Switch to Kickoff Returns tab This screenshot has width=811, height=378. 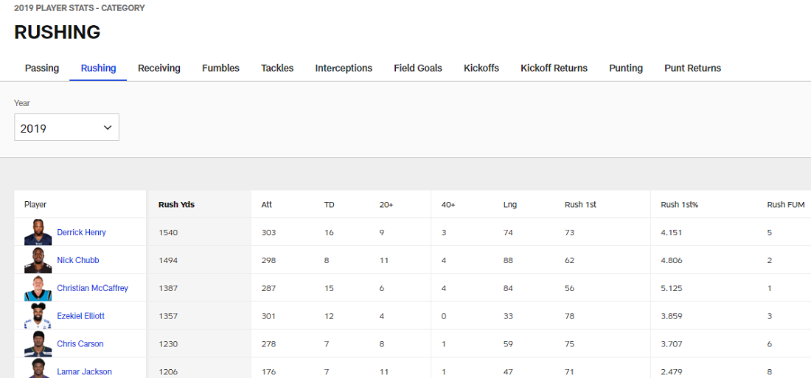point(554,68)
